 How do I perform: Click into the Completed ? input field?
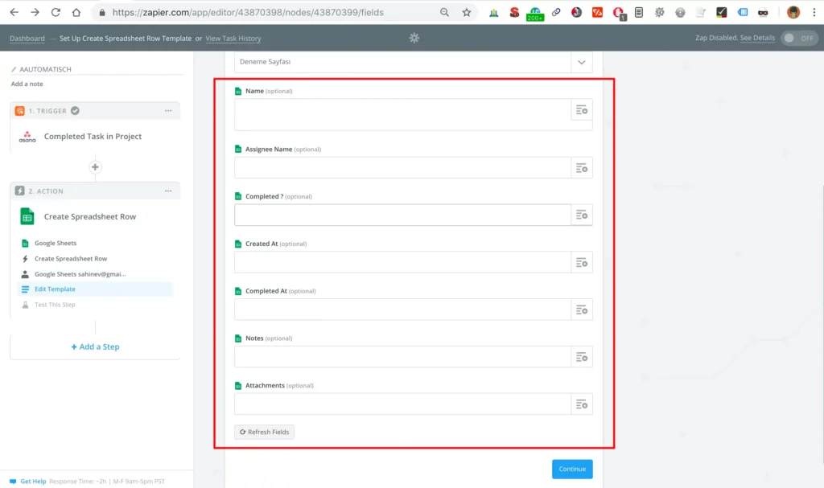402,215
